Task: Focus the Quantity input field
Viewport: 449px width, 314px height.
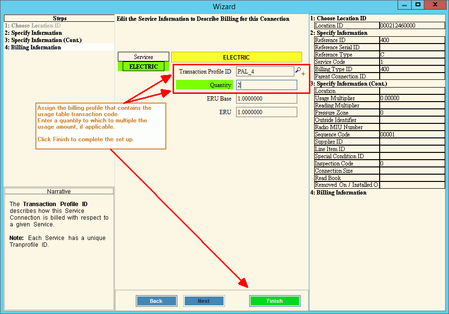Action: 266,85
